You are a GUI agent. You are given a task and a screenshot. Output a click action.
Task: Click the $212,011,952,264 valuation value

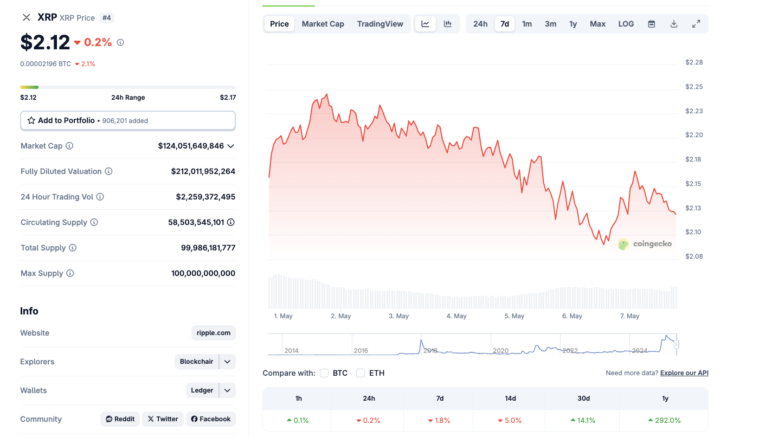[203, 171]
